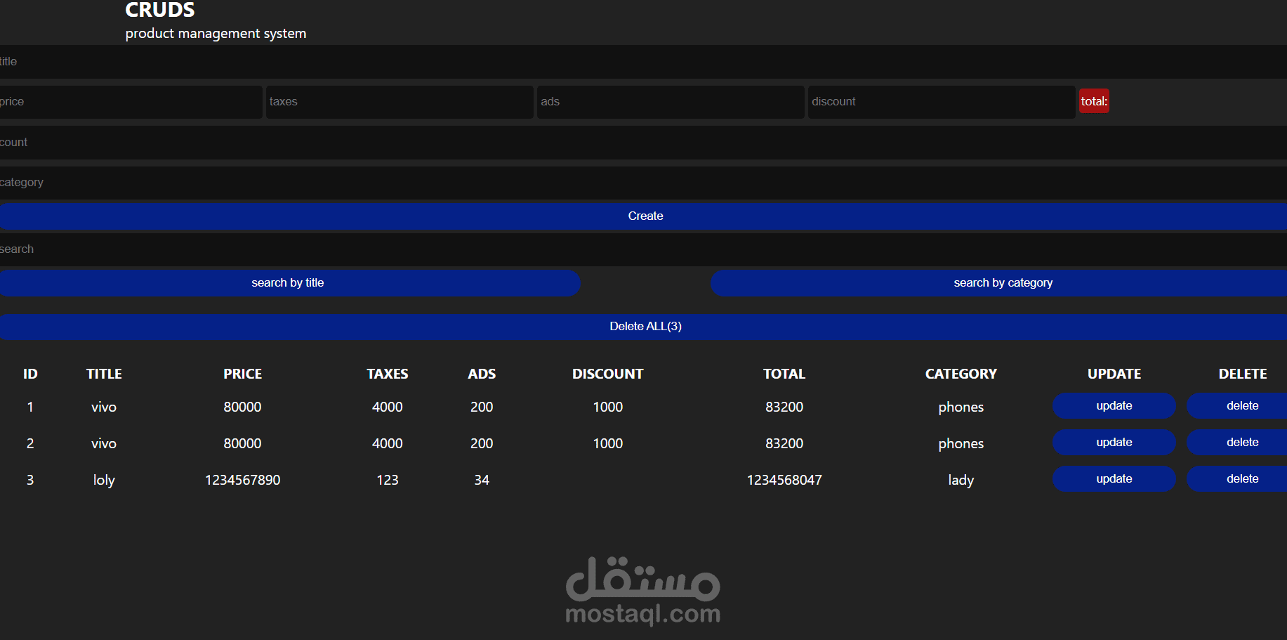This screenshot has height=640, width=1287.
Task: Click price 80000 in row 2
Action: [x=243, y=443]
